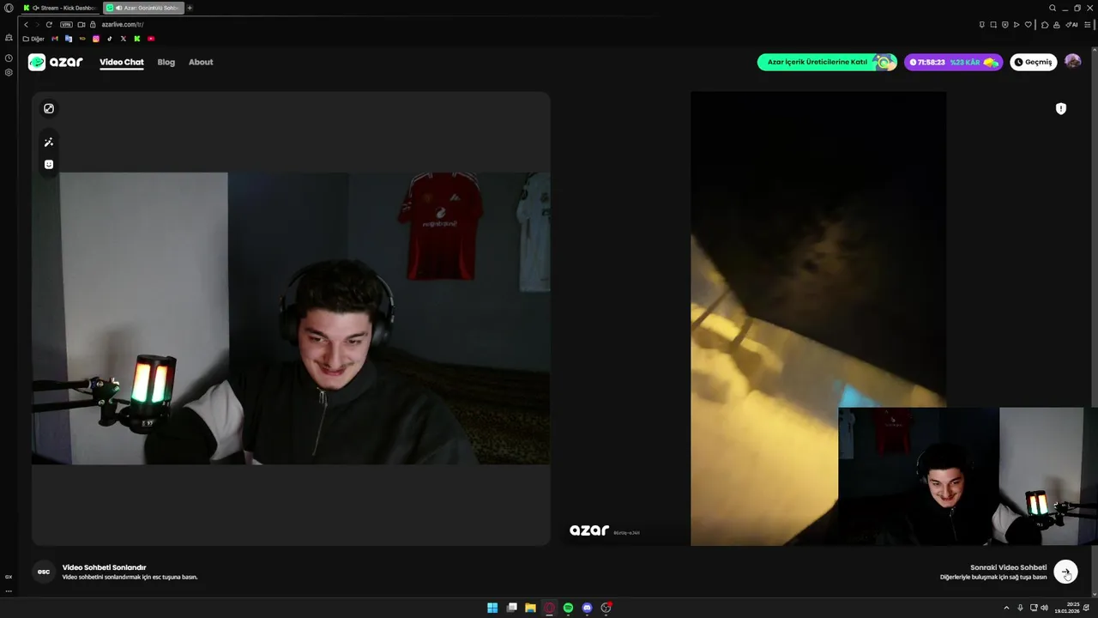The width and height of the screenshot is (1098, 618).
Task: Click the Azar logo in the header
Action: (x=56, y=62)
